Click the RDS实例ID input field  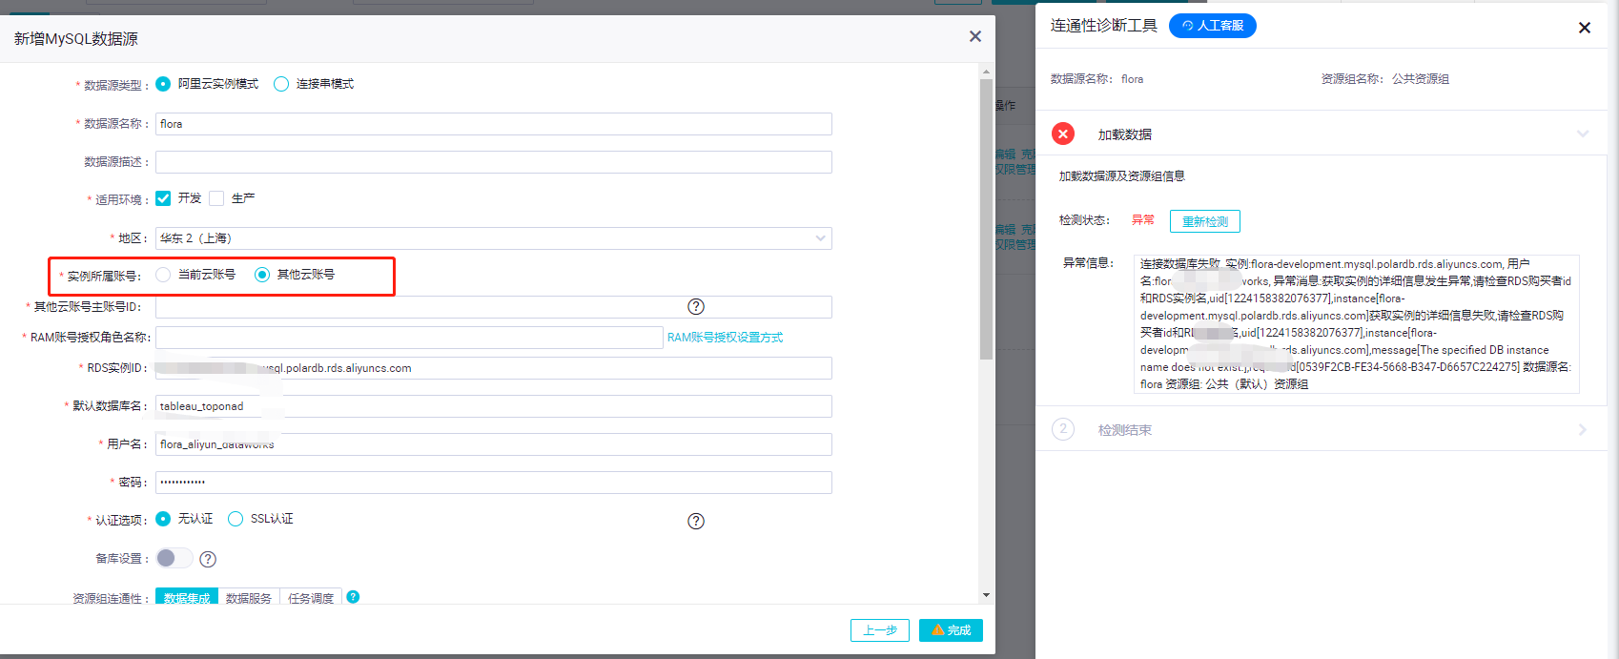(494, 368)
